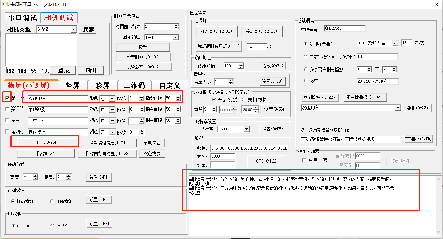Click the 设置(0xF0) volume button
Image resolution: width=443 pixels, height=239 pixels.
[x=273, y=81]
